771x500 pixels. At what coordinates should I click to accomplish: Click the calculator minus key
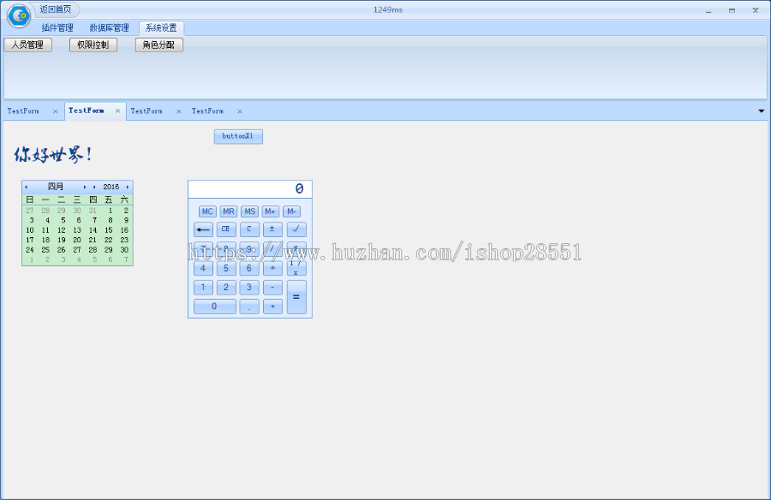coord(272,288)
